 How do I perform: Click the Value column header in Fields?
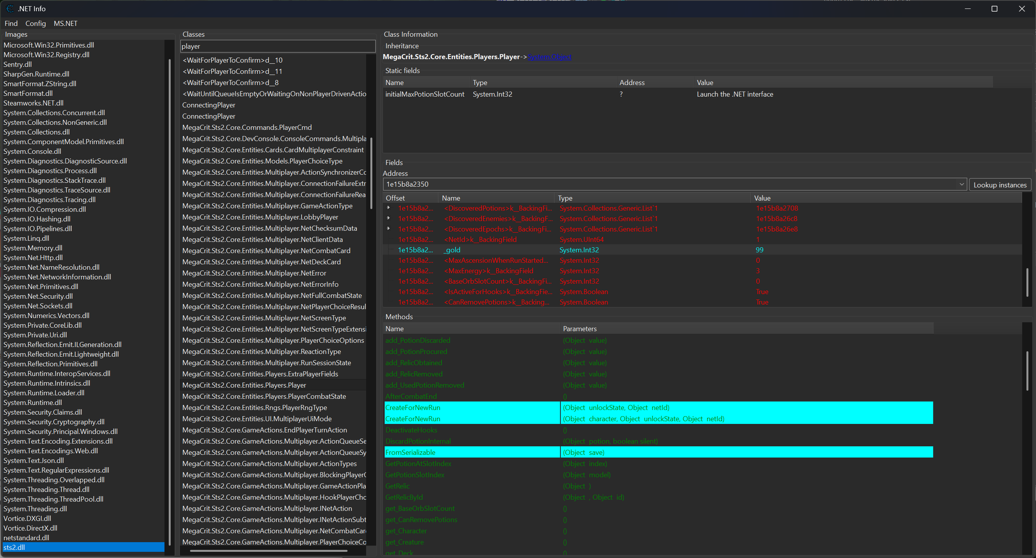tap(762, 198)
